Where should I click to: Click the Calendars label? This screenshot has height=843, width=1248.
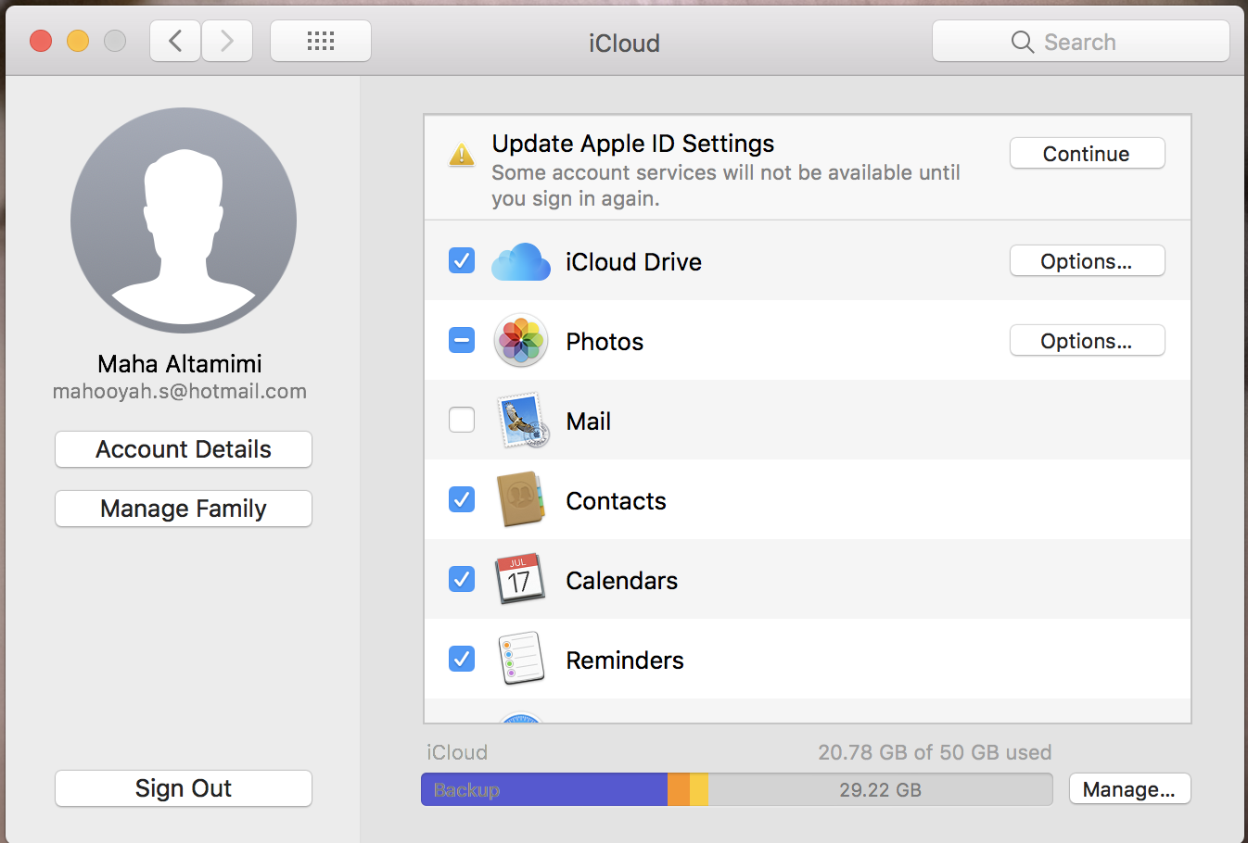(x=621, y=581)
